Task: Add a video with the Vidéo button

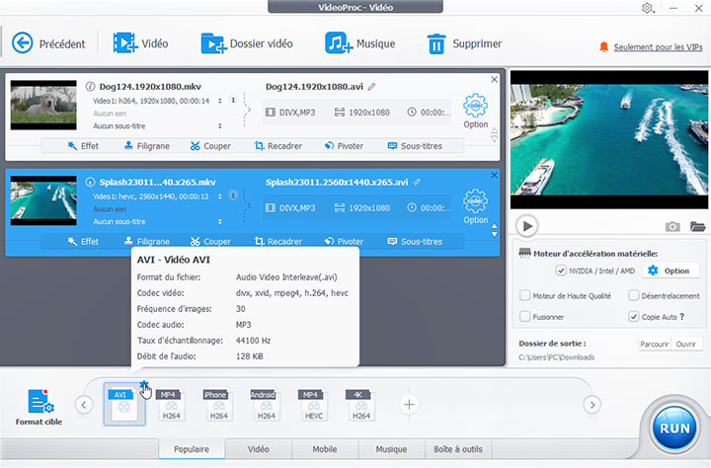Action: coord(140,43)
